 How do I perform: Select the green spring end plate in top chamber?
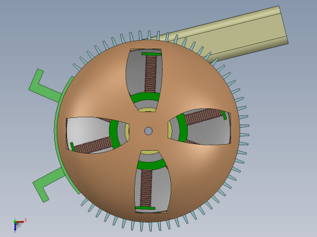(x=151, y=54)
